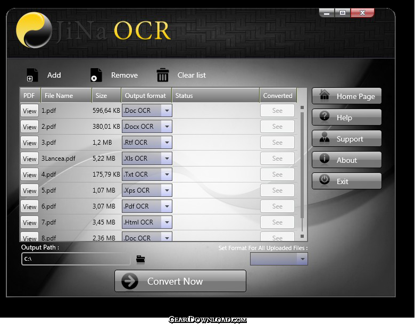View the 3.pdf file
This screenshot has width=415, height=324.
click(x=30, y=143)
